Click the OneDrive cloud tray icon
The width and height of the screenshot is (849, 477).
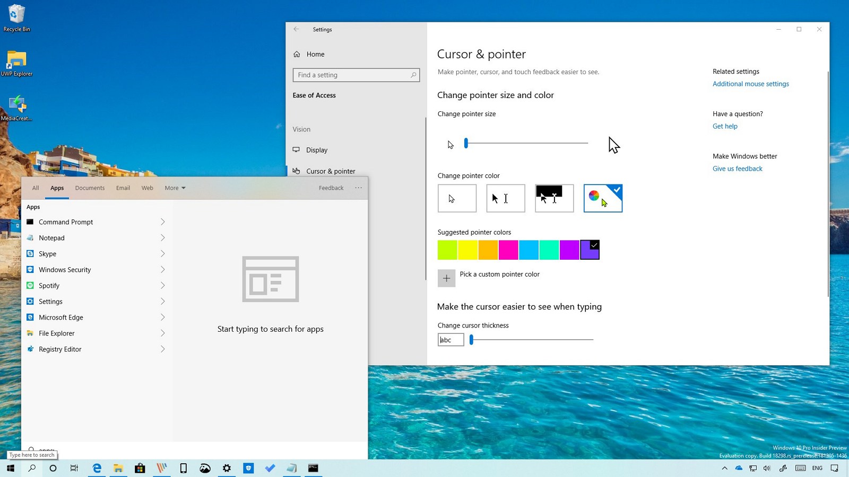point(739,468)
